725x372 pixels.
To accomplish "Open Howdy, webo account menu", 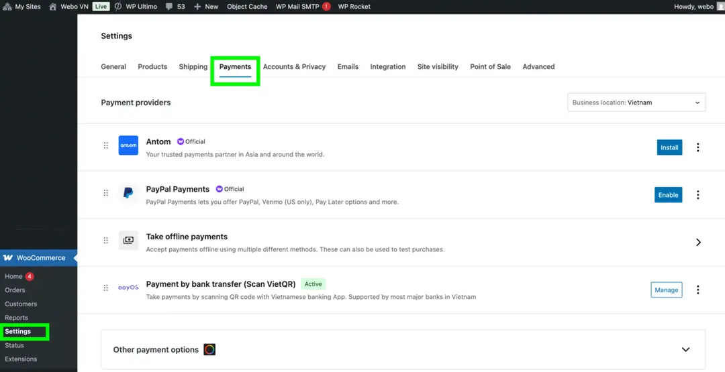I will (697, 7).
